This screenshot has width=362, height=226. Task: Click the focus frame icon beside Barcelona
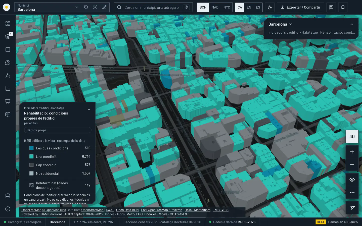[95, 7]
